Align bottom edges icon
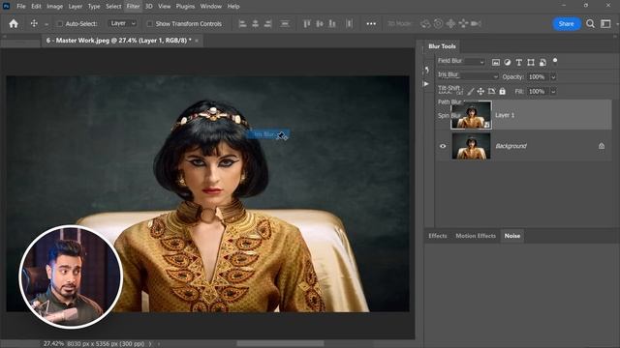 332,23
